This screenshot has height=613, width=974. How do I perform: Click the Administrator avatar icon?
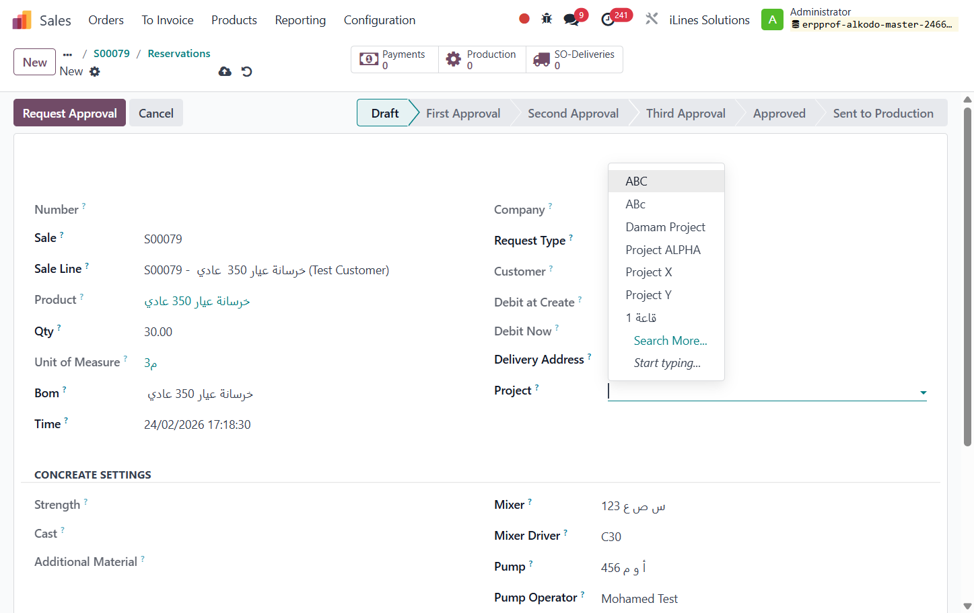772,19
